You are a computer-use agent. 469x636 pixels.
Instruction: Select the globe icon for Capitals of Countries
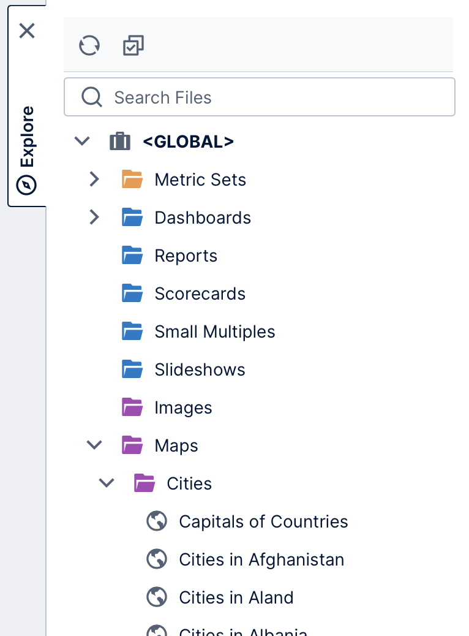point(157,521)
